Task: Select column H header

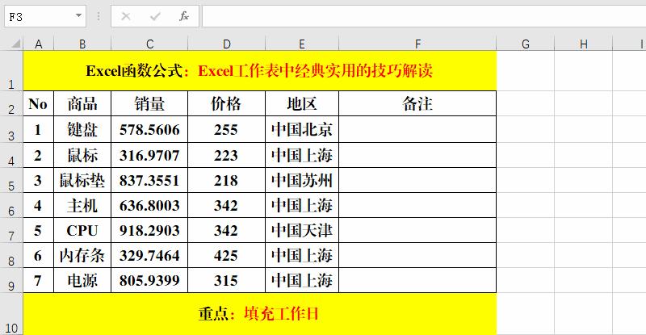Action: (583, 44)
